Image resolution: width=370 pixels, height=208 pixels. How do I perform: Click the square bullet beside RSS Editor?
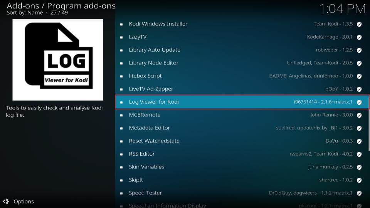tap(121, 154)
